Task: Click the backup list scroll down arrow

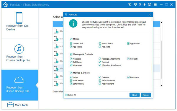Action: point(161,86)
